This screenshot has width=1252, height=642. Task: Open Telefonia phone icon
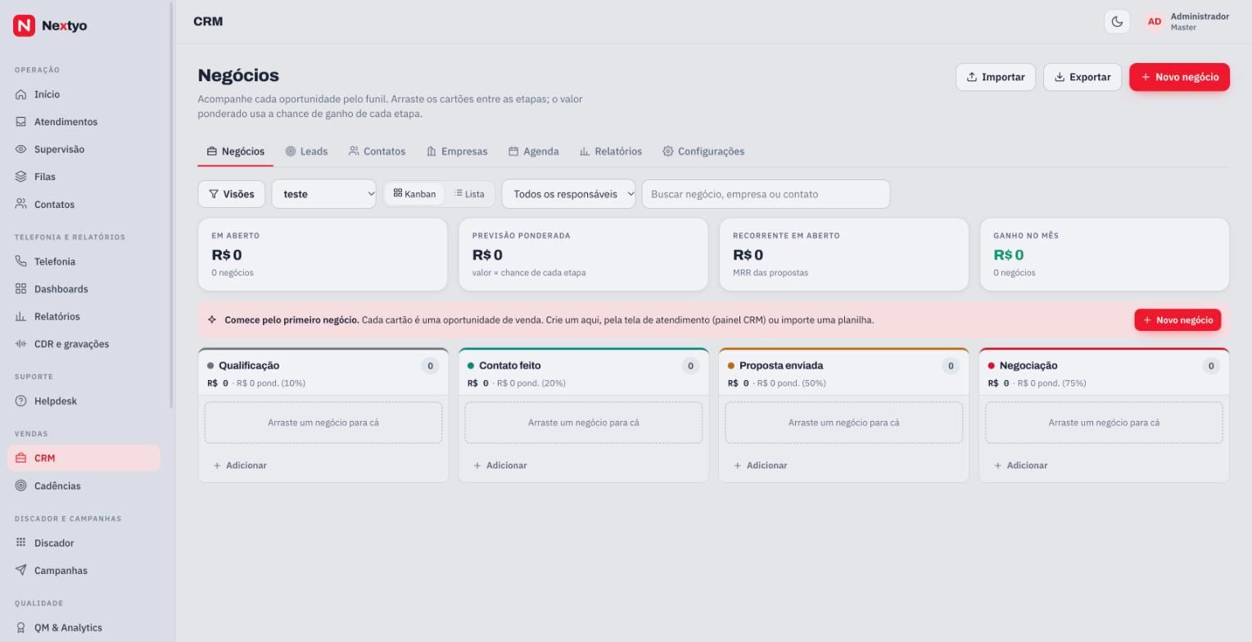click(x=21, y=261)
